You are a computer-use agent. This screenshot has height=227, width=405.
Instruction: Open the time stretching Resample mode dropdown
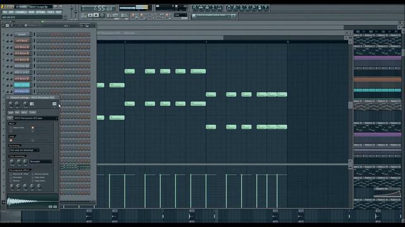pyautogui.click(x=40, y=161)
